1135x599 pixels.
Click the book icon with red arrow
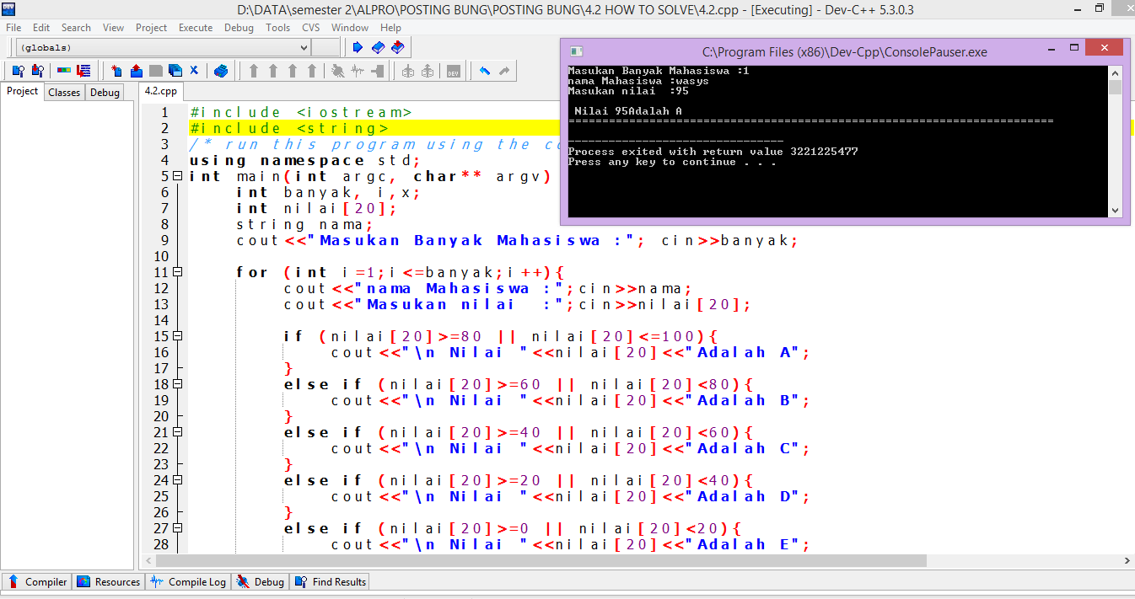[397, 47]
